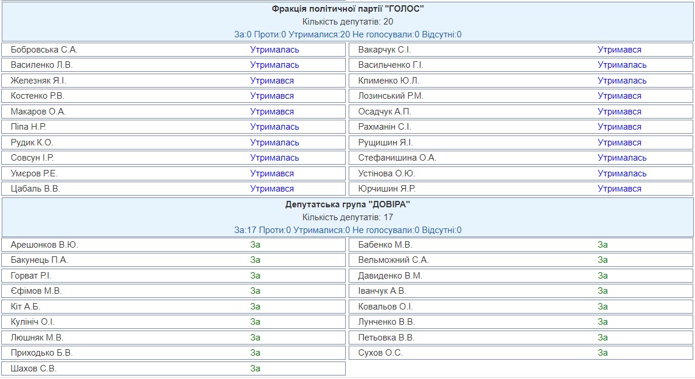
Task: Click the name Цабаль В.В.
Action: coord(36,189)
